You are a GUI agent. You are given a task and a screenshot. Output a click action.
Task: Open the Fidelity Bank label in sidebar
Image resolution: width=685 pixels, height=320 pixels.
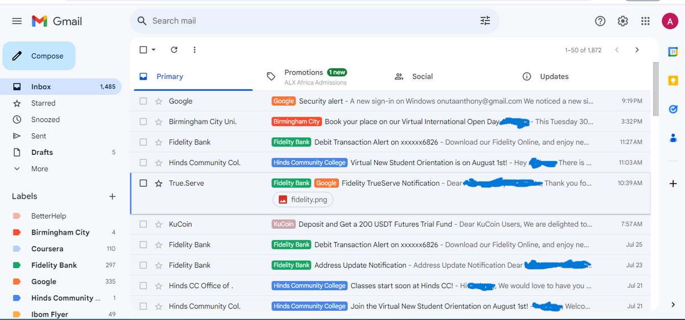click(61, 265)
